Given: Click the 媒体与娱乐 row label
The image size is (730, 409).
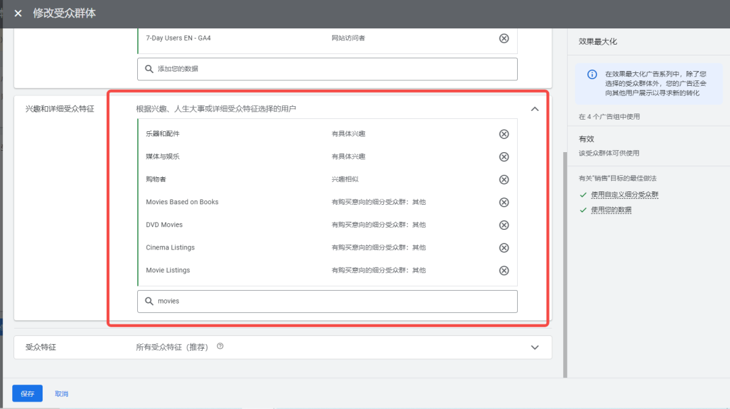Looking at the screenshot, I should tap(162, 157).
